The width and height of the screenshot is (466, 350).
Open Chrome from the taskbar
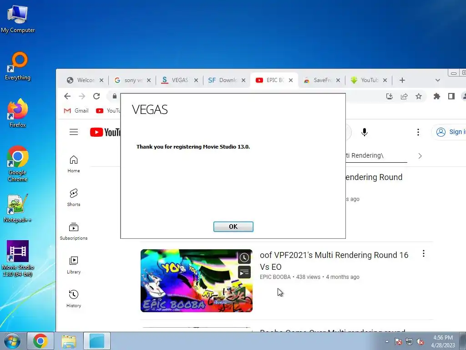point(41,341)
